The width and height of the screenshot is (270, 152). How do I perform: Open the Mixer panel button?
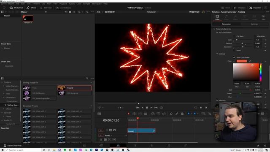tap(226, 8)
